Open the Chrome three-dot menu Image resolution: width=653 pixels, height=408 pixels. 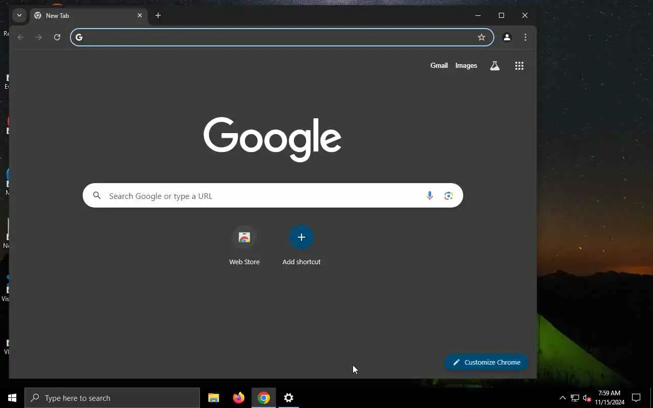pos(525,37)
